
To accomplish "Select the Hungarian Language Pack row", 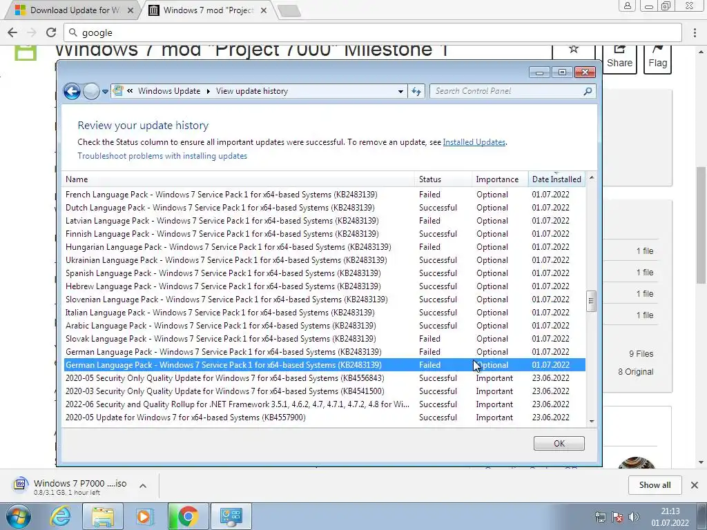I will tap(325, 247).
